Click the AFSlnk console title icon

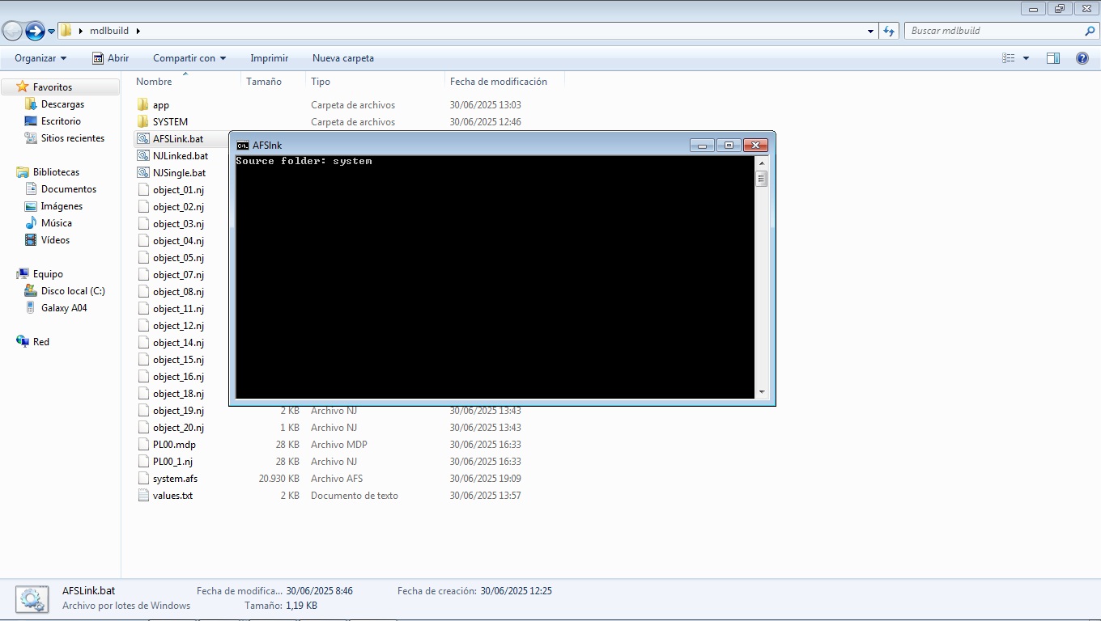242,146
